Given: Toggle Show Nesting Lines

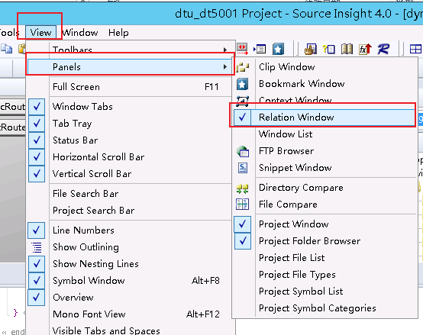Looking at the screenshot, I should pyautogui.click(x=37, y=263).
